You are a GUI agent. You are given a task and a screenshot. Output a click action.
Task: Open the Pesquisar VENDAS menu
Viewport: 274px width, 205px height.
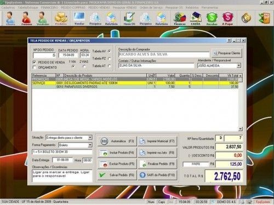124,8
